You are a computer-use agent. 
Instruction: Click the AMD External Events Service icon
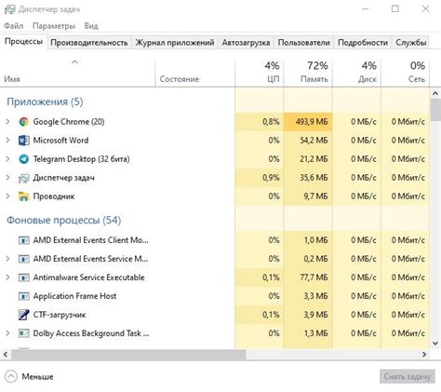pyautogui.click(x=24, y=259)
